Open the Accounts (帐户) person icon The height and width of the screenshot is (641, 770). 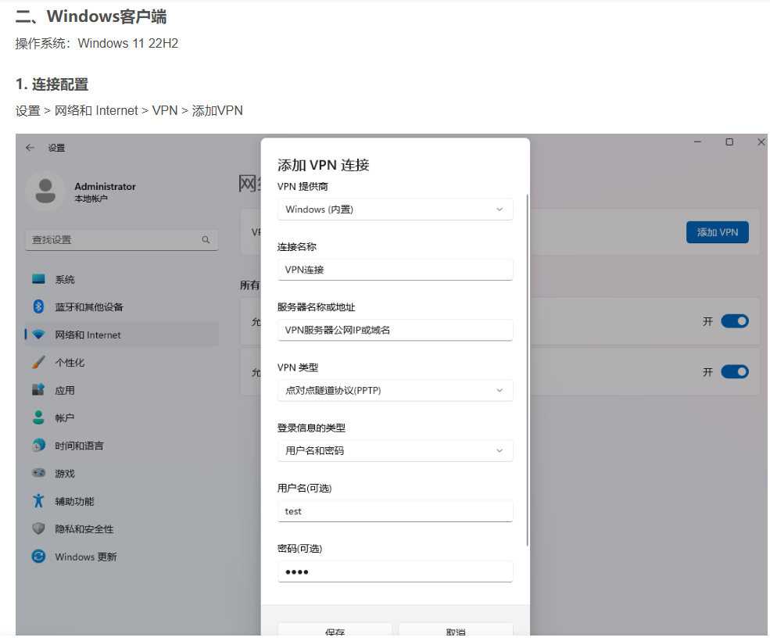(x=38, y=417)
